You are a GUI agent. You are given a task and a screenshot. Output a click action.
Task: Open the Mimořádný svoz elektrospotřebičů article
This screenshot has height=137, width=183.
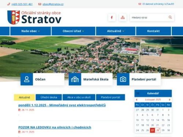click(62, 105)
